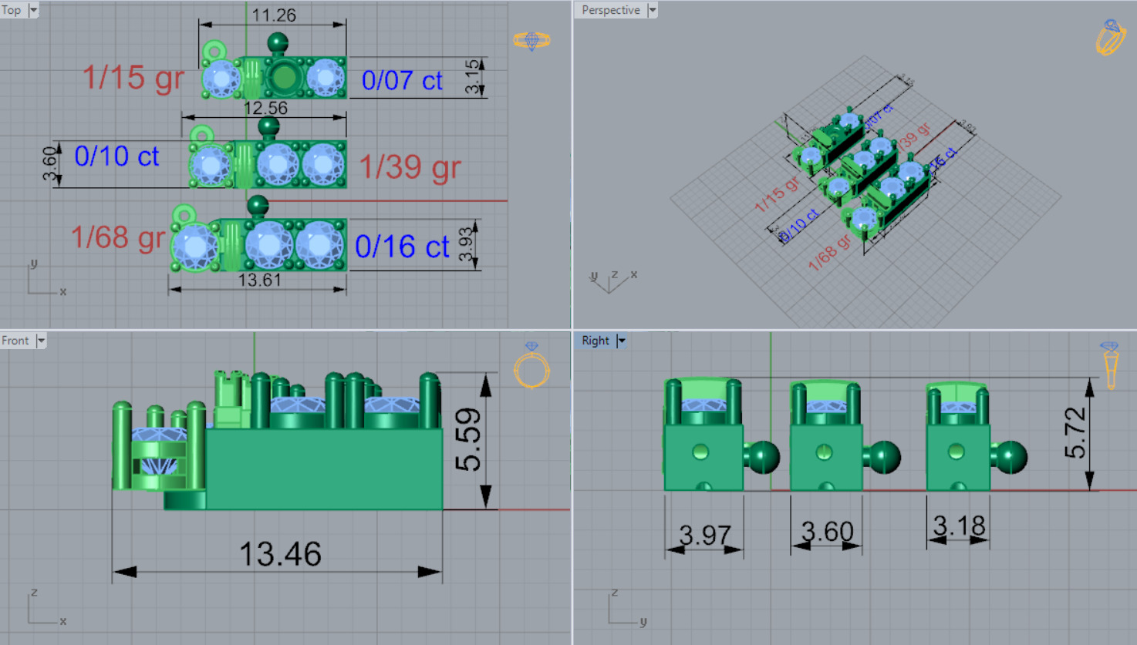Screen dimensions: 1137x645
Task: Select the 13.61 dimension in Top view
Action: (259, 281)
